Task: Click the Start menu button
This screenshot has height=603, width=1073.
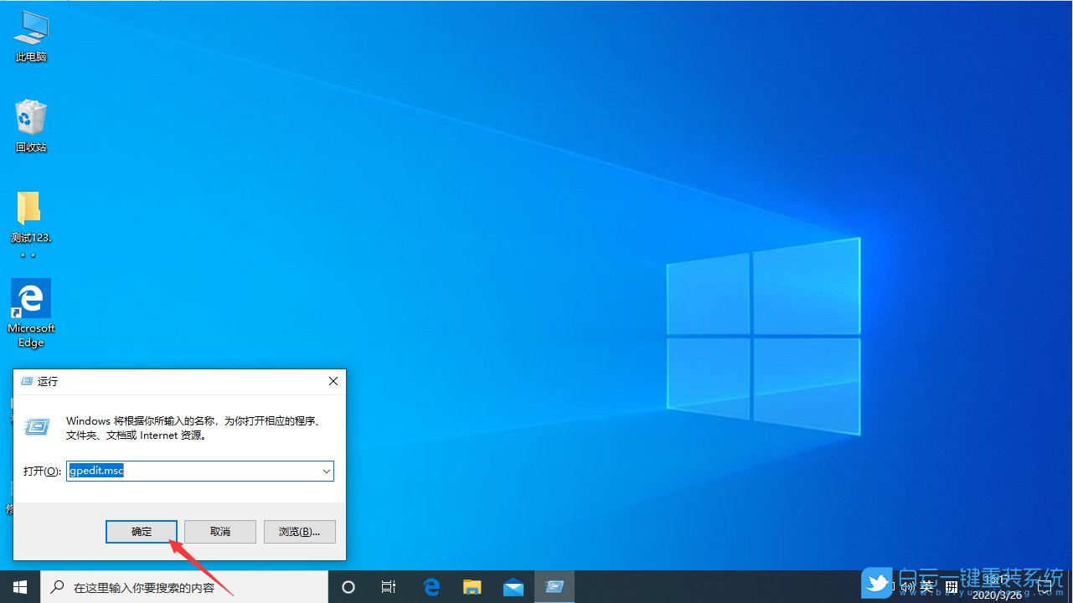Action: [x=19, y=585]
